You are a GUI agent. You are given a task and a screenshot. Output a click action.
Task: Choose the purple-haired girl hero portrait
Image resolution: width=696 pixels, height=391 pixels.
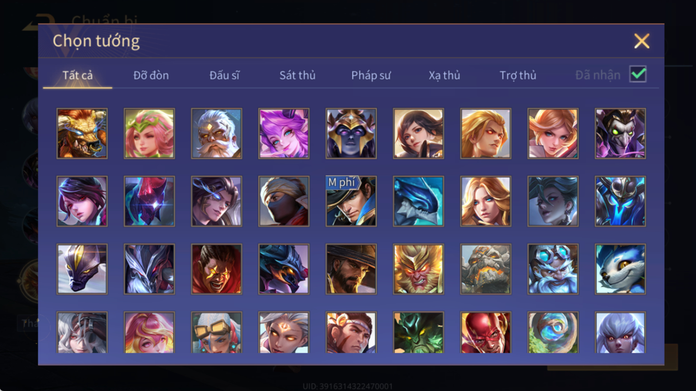(x=284, y=134)
